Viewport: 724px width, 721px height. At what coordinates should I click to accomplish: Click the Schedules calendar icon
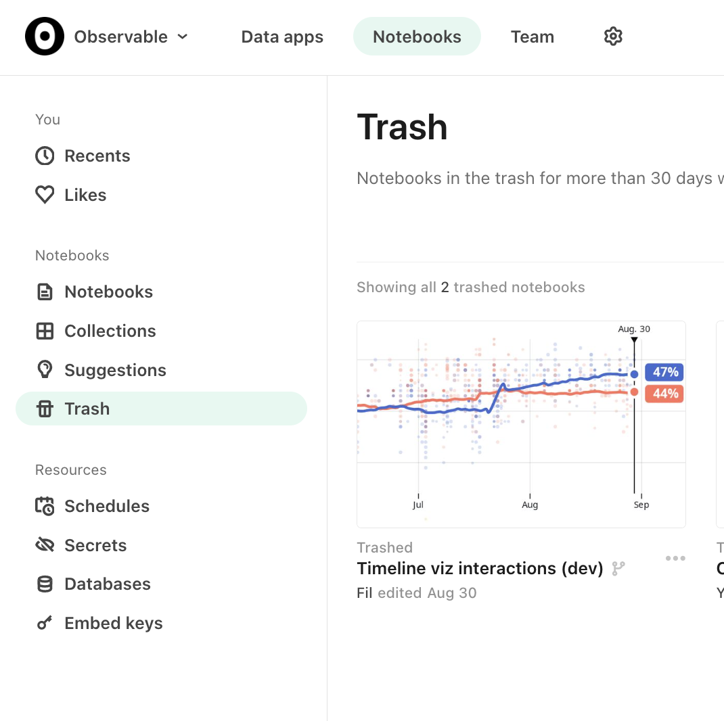tap(44, 506)
